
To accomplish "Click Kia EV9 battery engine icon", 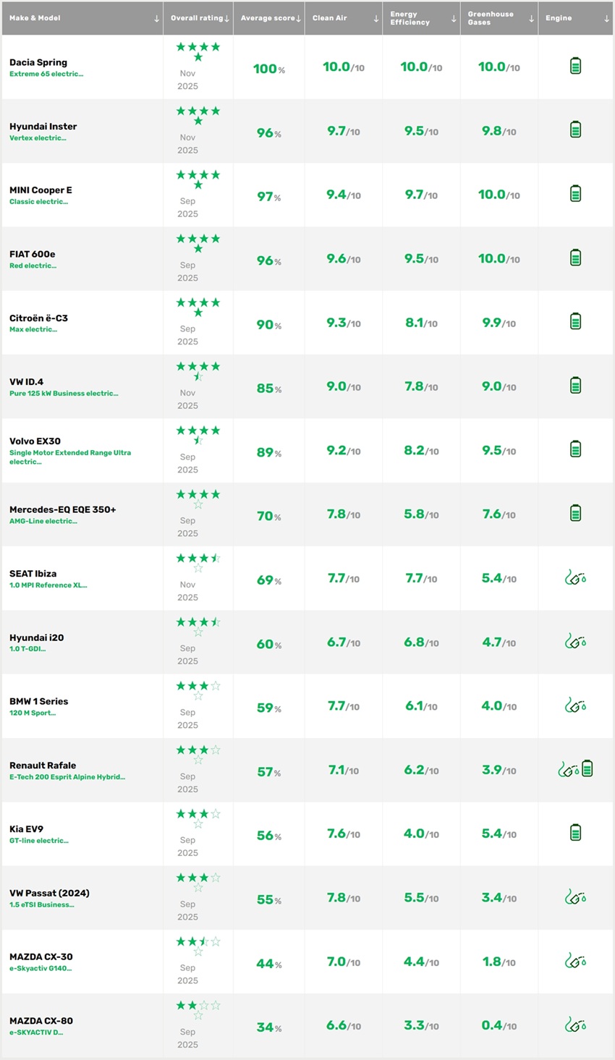I will (575, 833).
